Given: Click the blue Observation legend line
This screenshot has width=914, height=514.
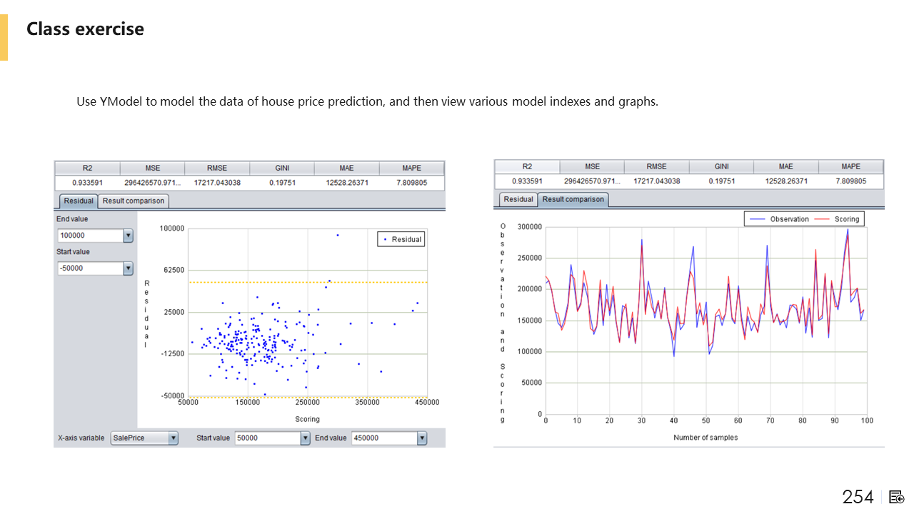Looking at the screenshot, I should [x=756, y=219].
